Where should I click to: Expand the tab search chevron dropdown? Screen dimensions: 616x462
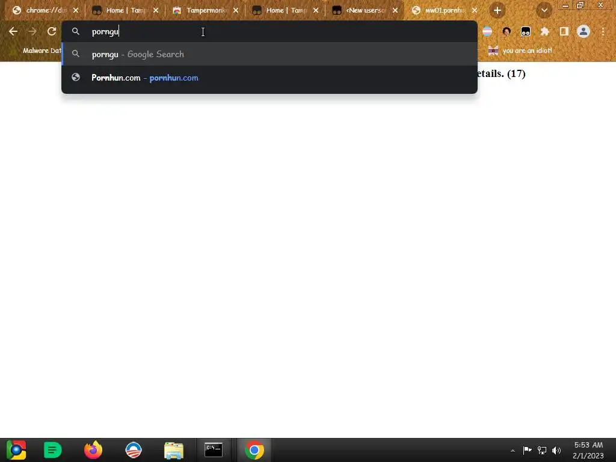544,11
